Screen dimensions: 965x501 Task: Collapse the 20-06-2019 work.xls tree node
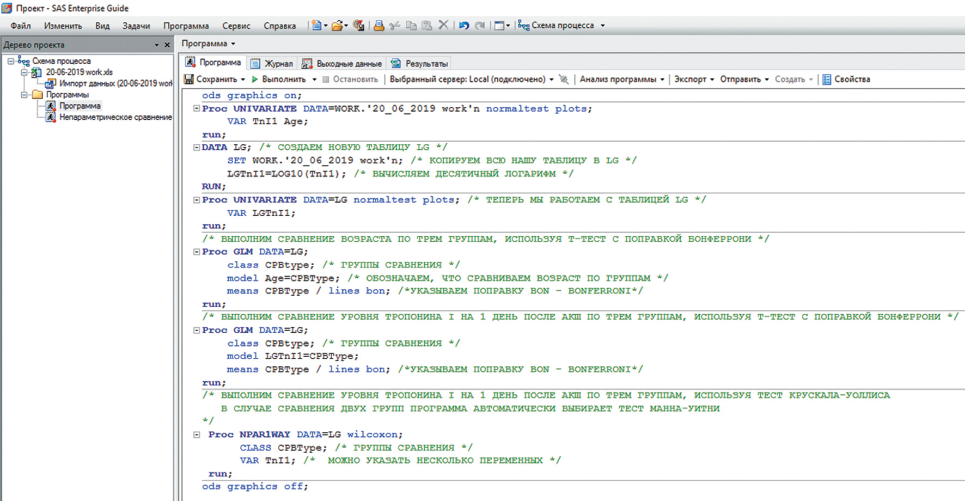pos(24,72)
